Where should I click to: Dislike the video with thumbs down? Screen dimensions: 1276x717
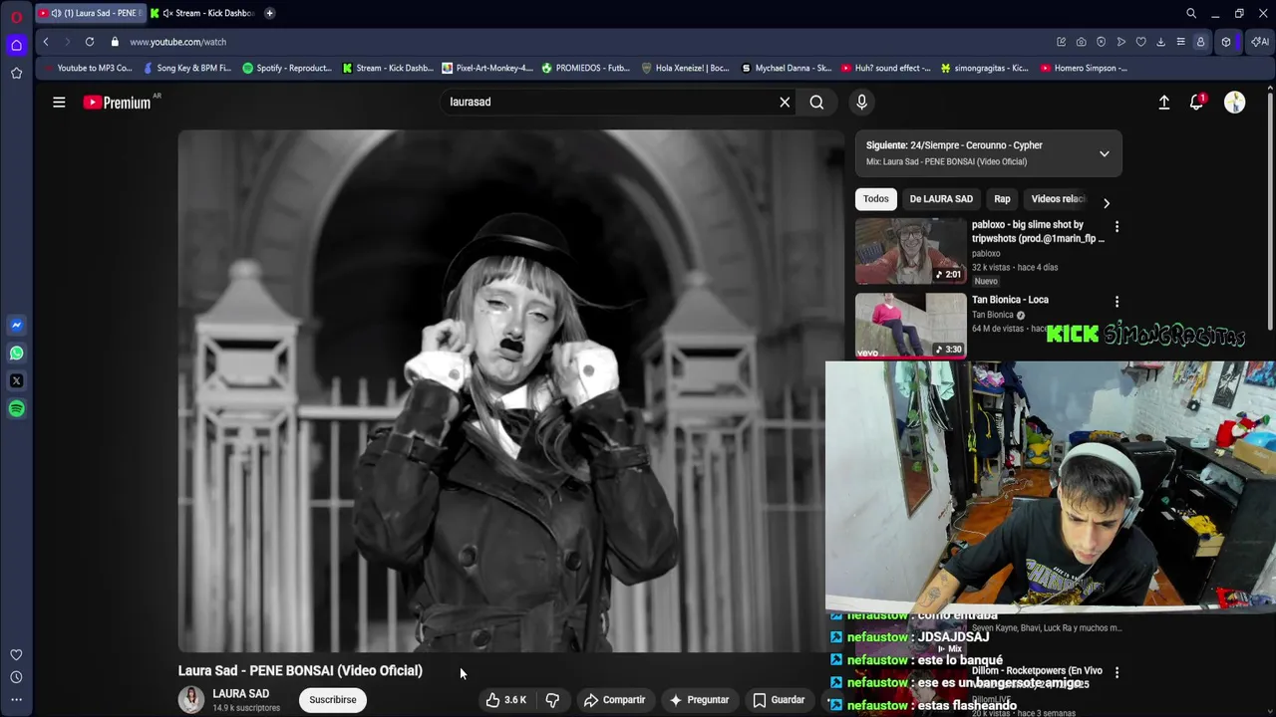click(x=552, y=700)
